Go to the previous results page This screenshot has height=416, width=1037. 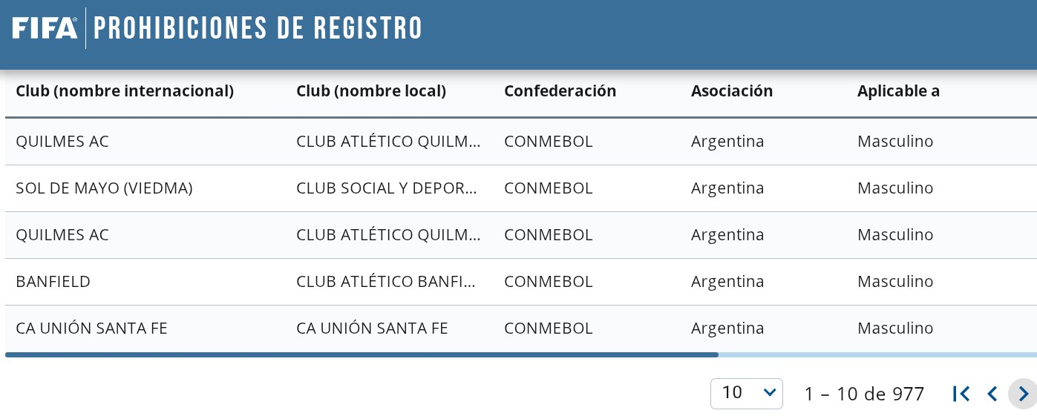tap(992, 394)
